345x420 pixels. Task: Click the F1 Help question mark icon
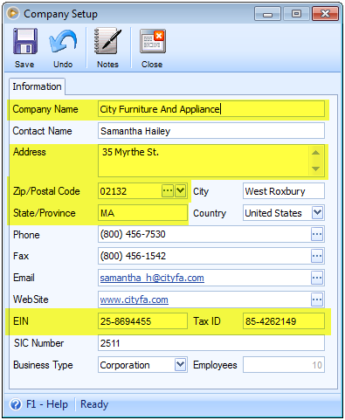click(16, 404)
